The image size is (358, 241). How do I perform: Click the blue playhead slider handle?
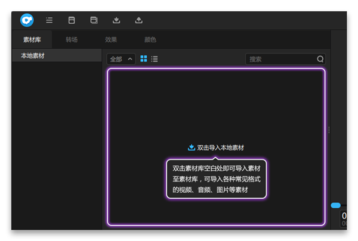coord(335,205)
